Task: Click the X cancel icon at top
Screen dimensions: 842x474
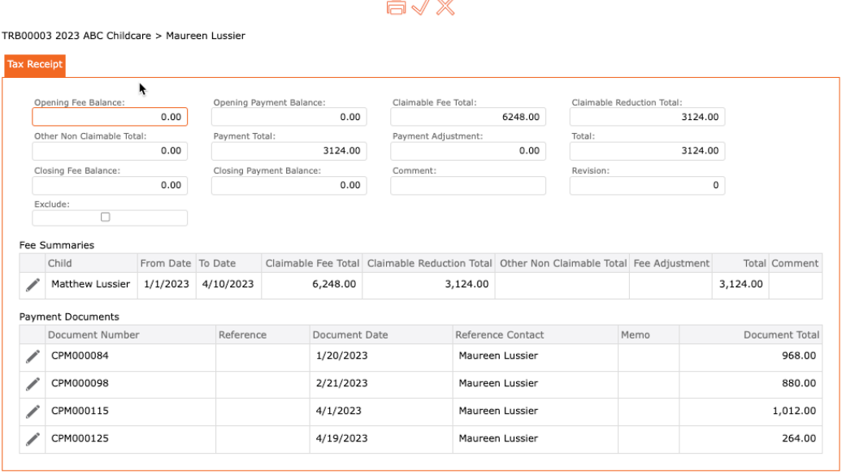Action: (445, 7)
